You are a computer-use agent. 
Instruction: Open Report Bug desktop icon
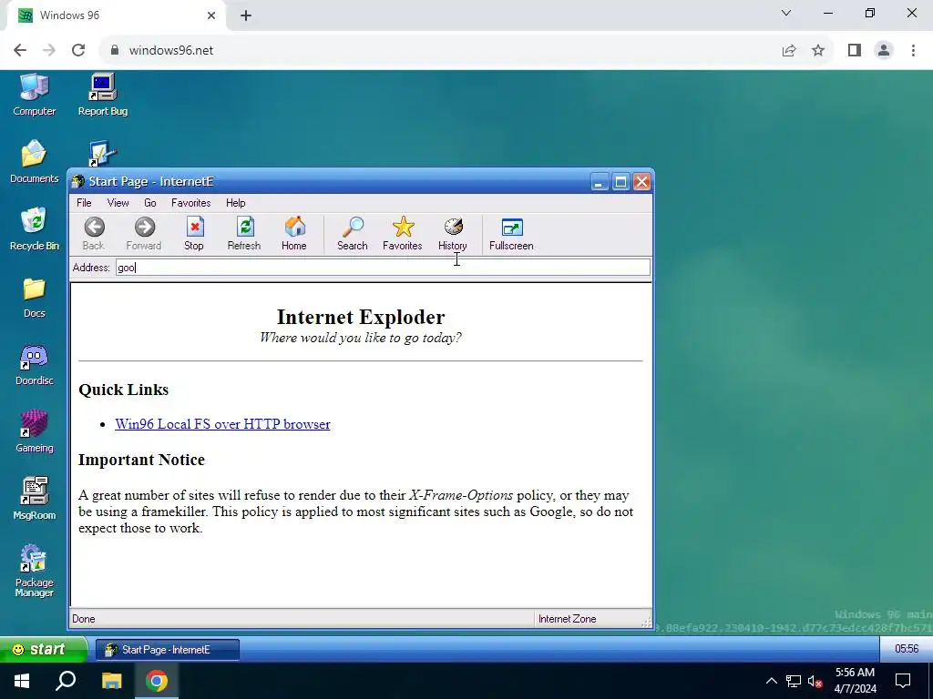pos(103,95)
